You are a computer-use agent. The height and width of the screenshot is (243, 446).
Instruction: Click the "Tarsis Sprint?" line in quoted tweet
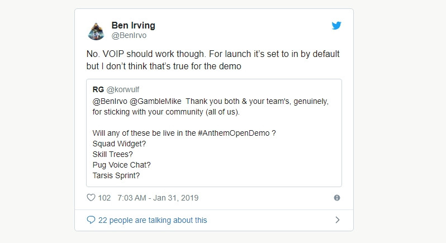tap(118, 176)
